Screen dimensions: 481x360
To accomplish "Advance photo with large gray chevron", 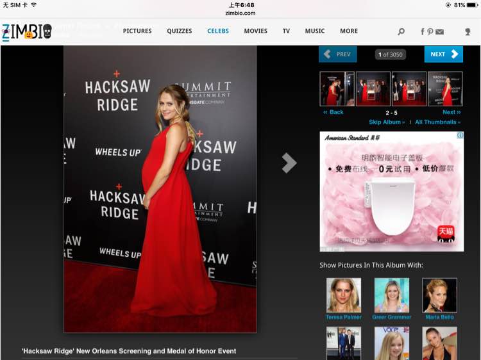I will point(289,163).
